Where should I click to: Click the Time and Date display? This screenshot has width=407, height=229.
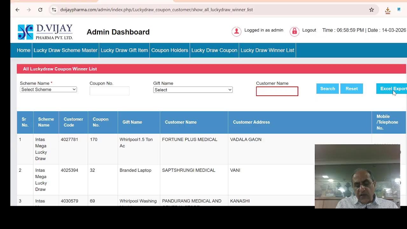(x=364, y=30)
